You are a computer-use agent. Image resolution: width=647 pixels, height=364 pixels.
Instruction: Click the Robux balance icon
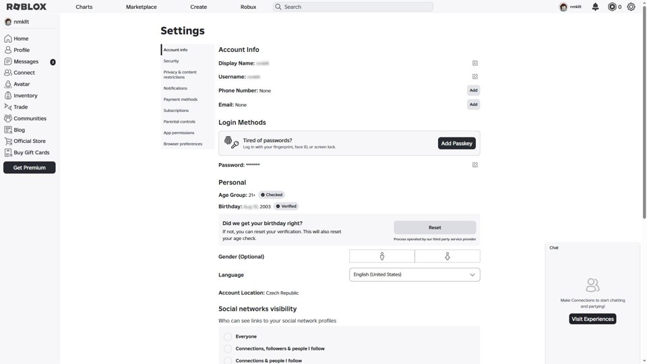pyautogui.click(x=612, y=7)
